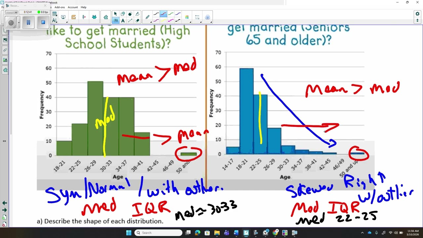Click the taskbar Search box
423x238 pixels.
coord(158,233)
